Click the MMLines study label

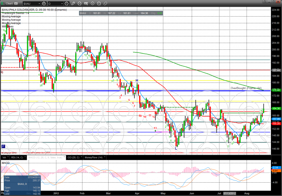[8, 26]
